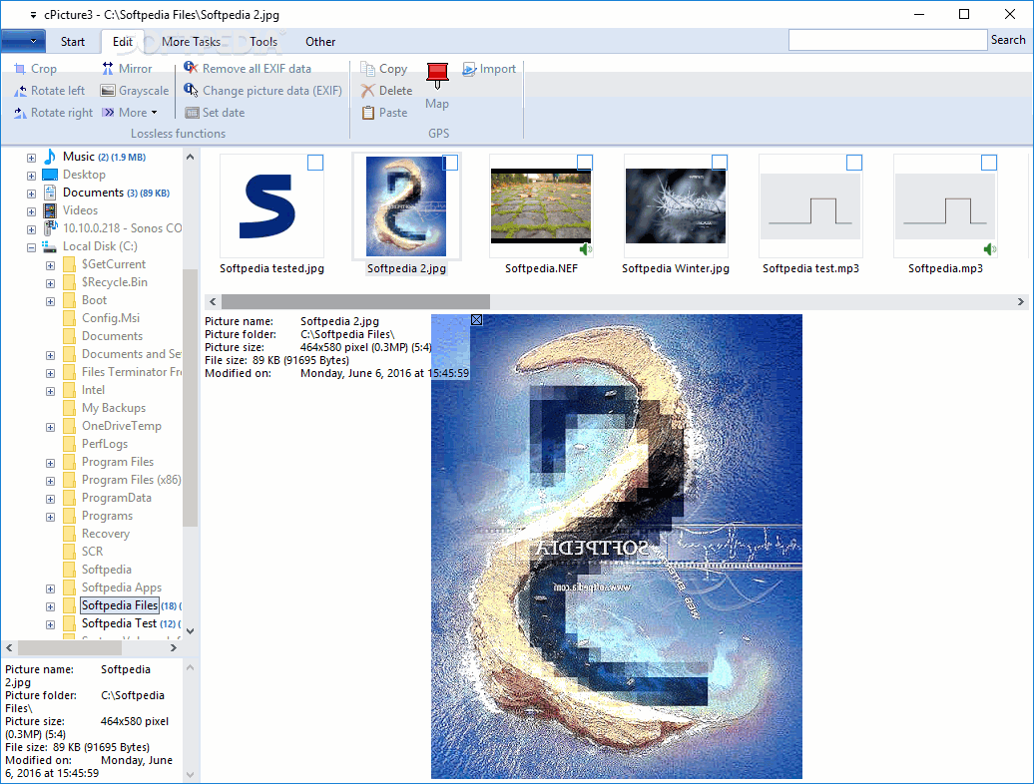Click the thumbnail strip horizontal scrollbar thumb

point(355,302)
